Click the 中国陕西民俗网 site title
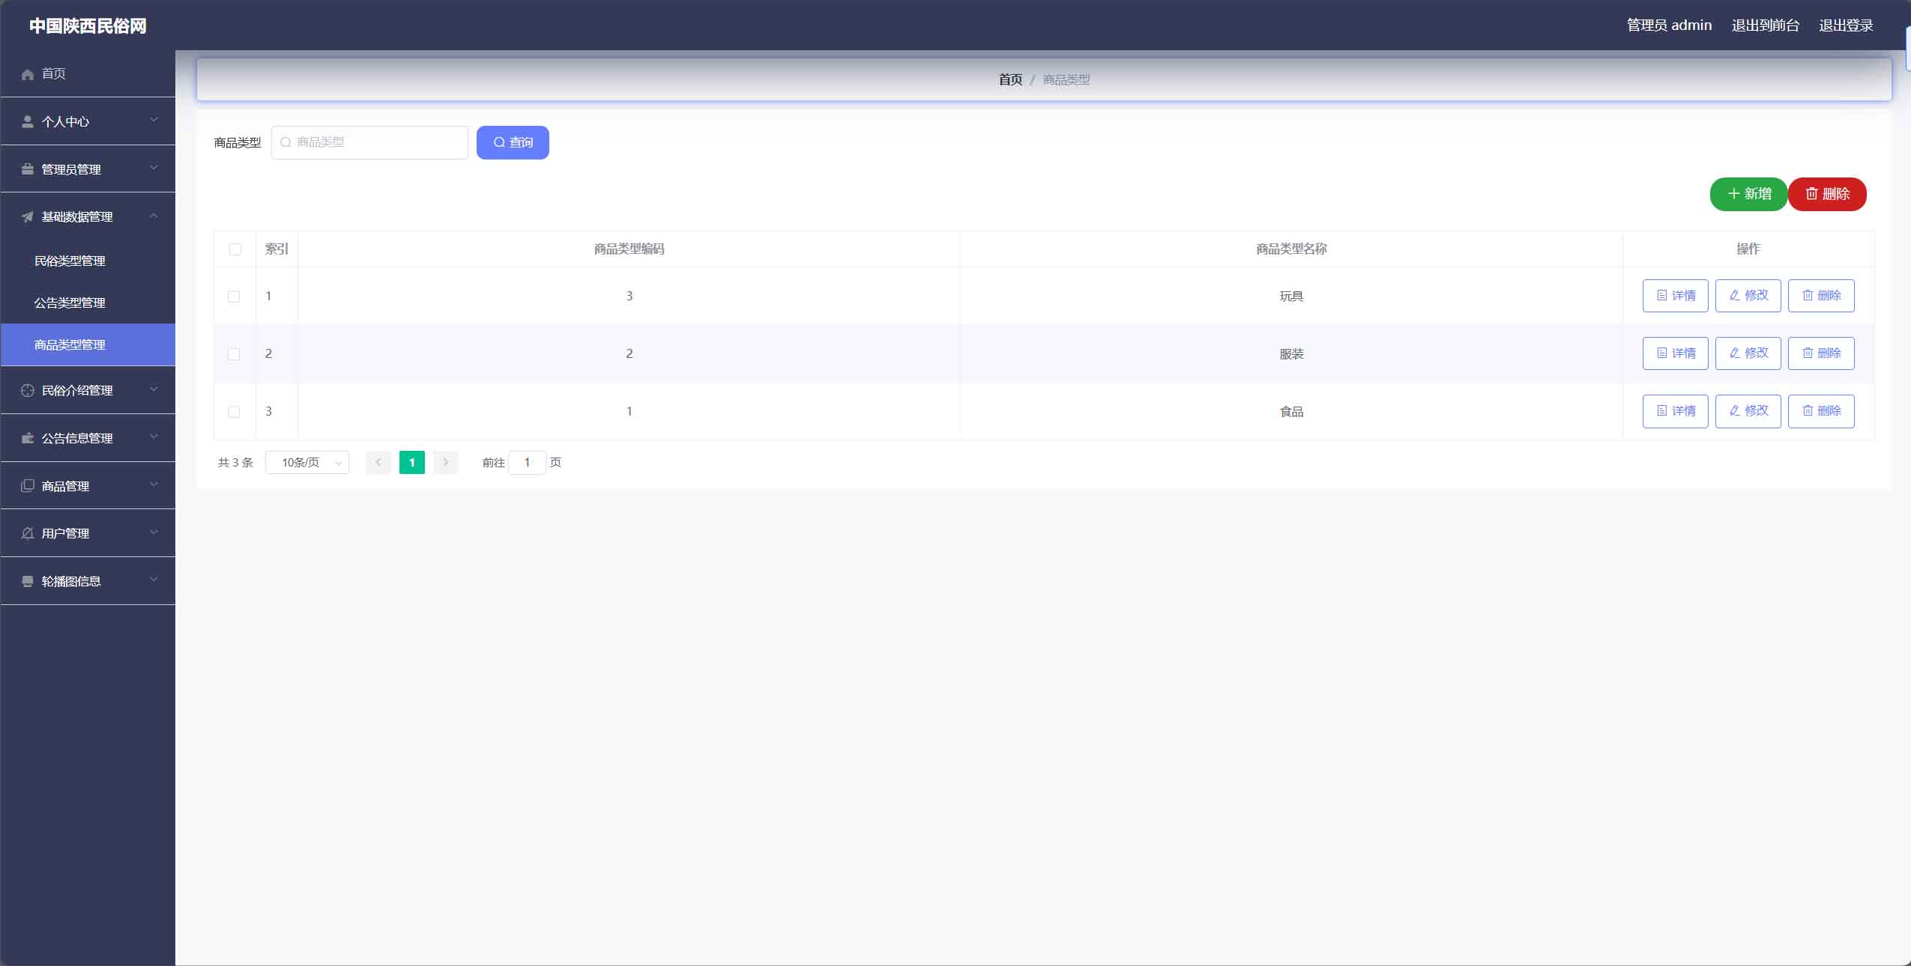The width and height of the screenshot is (1911, 966). [x=88, y=26]
